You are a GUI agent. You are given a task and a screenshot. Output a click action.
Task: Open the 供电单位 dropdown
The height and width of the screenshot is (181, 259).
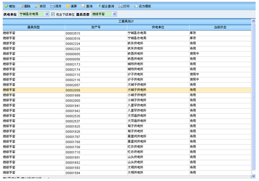coord(47,14)
